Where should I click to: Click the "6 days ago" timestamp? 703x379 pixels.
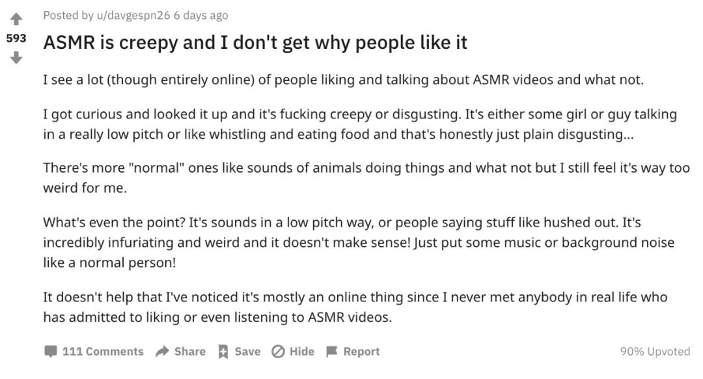click(x=200, y=15)
